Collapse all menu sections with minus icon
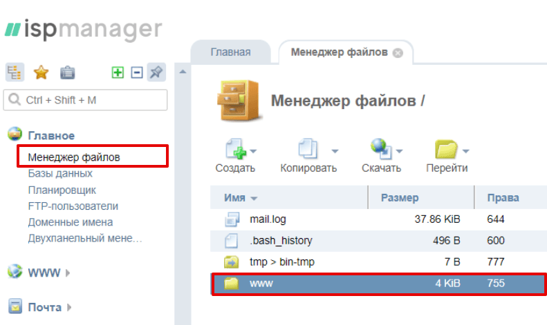The image size is (547, 325). click(x=137, y=72)
